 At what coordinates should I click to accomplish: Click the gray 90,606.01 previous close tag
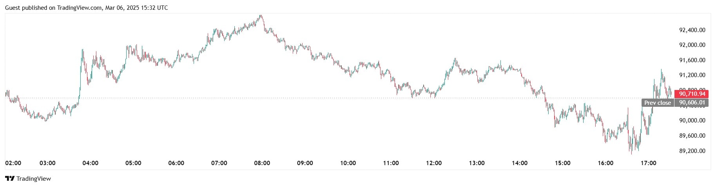pos(692,103)
